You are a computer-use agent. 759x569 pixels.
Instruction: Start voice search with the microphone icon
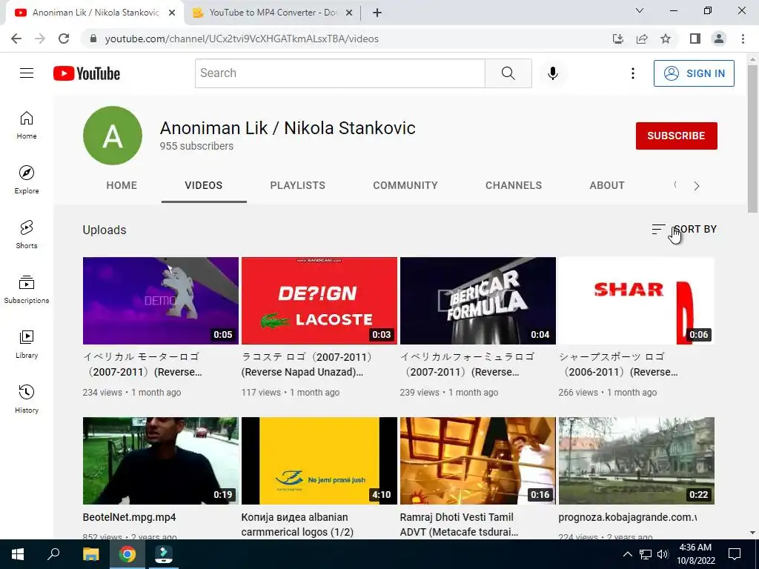pos(552,73)
